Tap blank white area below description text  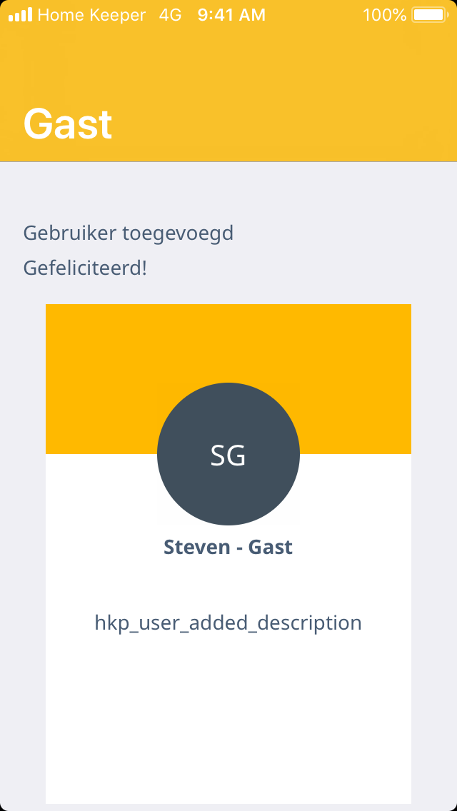(x=228, y=721)
